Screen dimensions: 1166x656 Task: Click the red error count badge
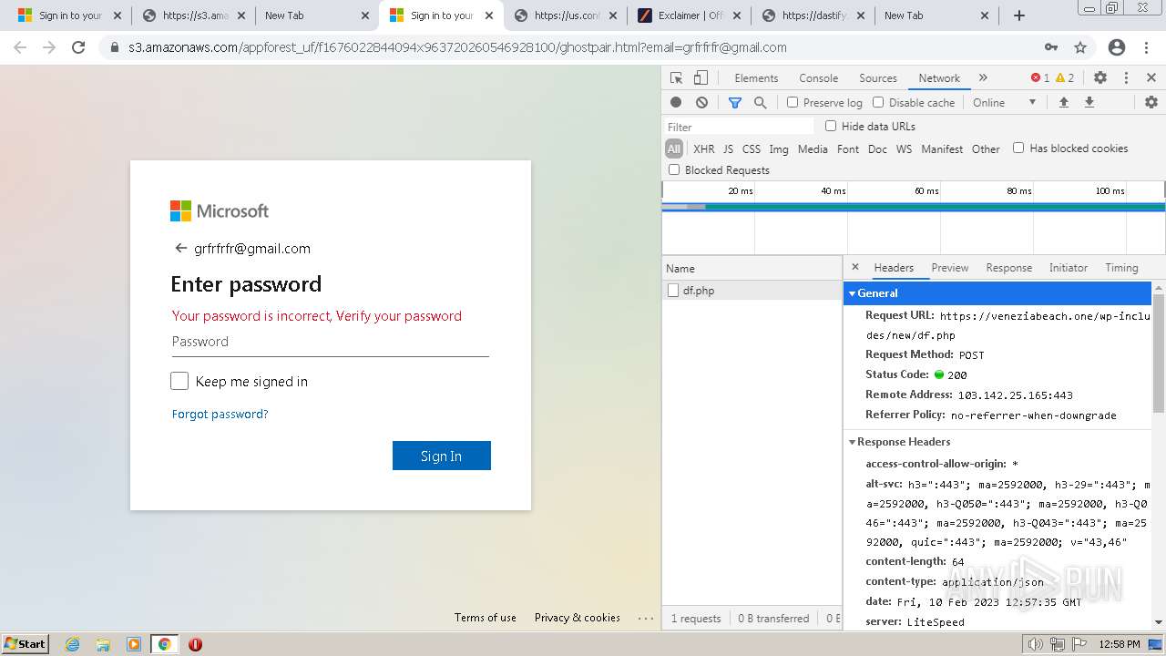(1039, 78)
